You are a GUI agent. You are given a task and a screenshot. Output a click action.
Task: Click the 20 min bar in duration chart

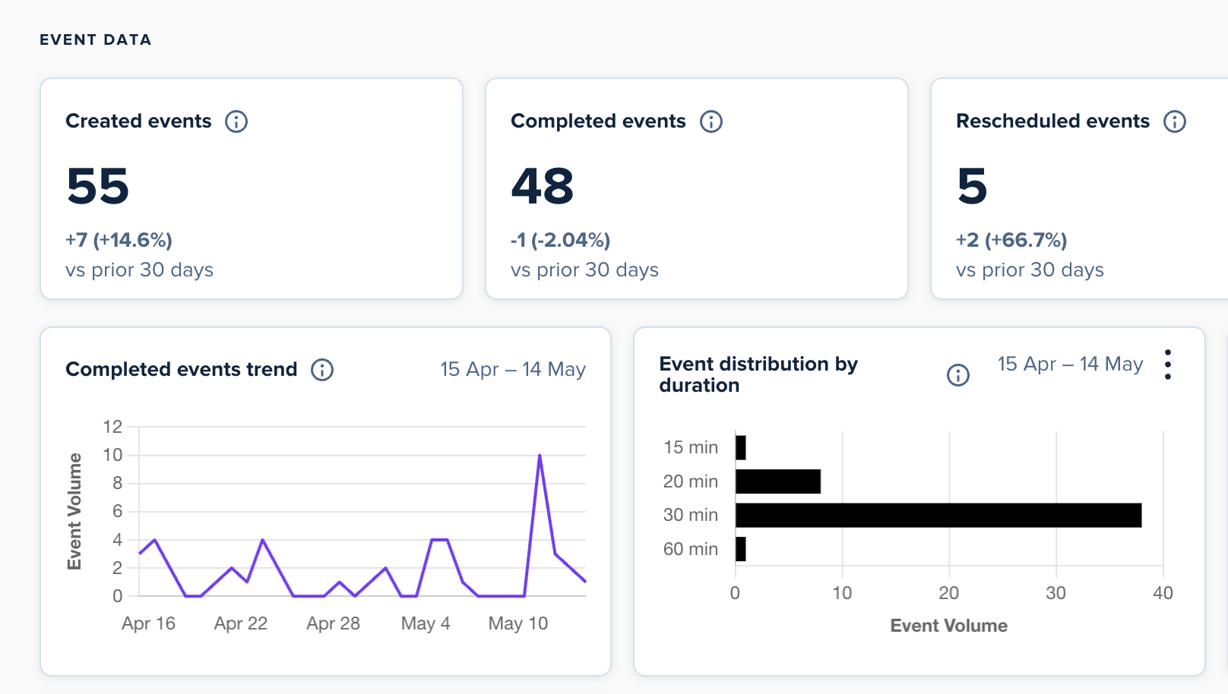tap(778, 481)
